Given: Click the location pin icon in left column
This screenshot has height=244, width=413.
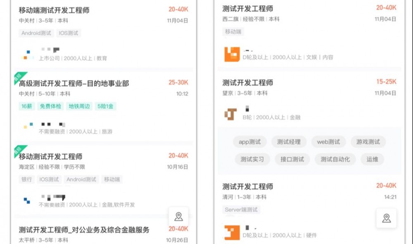Looking at the screenshot, I should coord(178,216).
